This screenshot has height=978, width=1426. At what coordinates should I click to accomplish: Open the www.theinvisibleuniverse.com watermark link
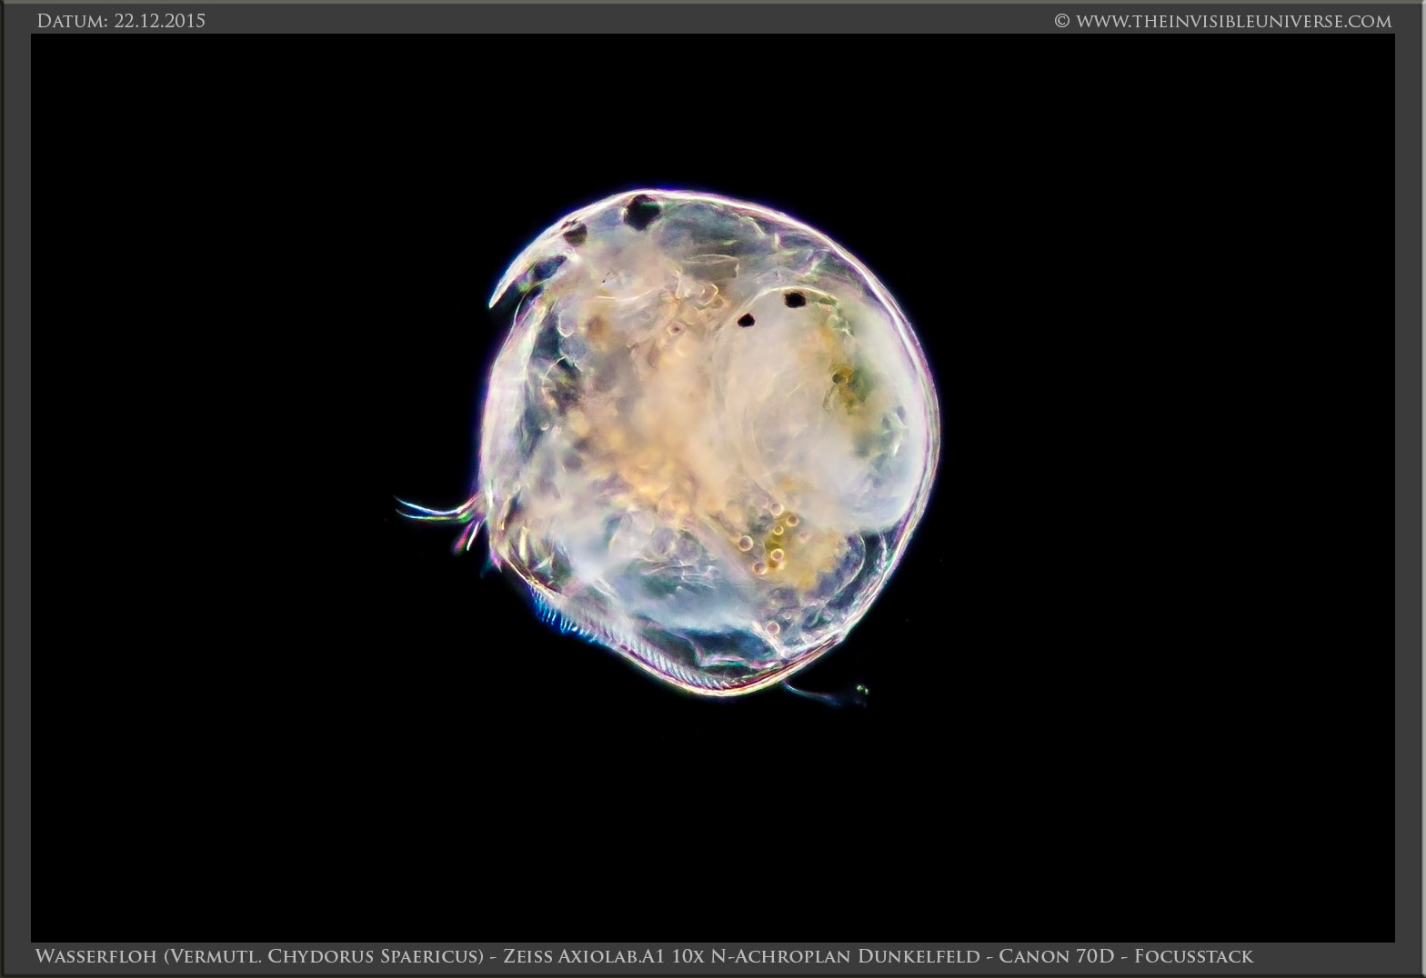tap(1233, 21)
